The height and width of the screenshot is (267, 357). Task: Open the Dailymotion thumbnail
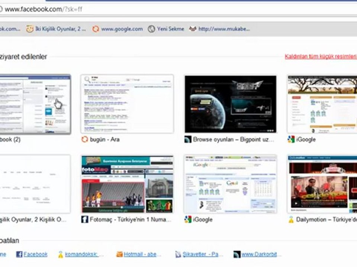pyautogui.click(x=322, y=184)
